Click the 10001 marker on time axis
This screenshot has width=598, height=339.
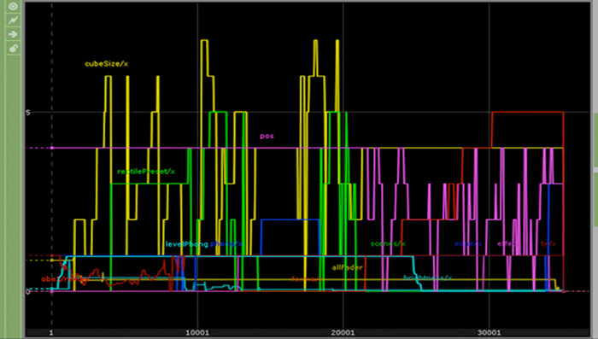click(x=197, y=332)
